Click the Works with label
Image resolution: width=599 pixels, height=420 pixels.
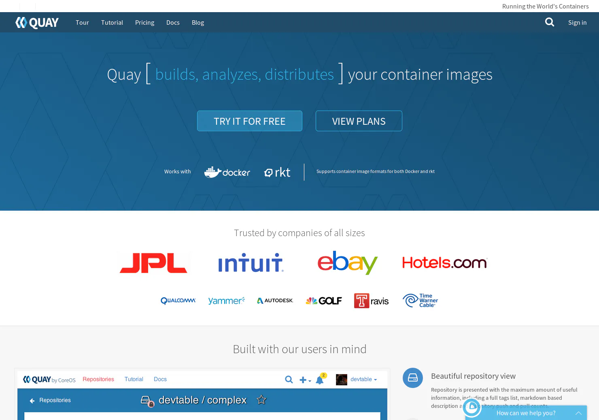(x=177, y=172)
